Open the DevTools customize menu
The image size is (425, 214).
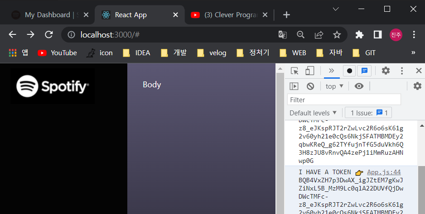[x=402, y=71]
